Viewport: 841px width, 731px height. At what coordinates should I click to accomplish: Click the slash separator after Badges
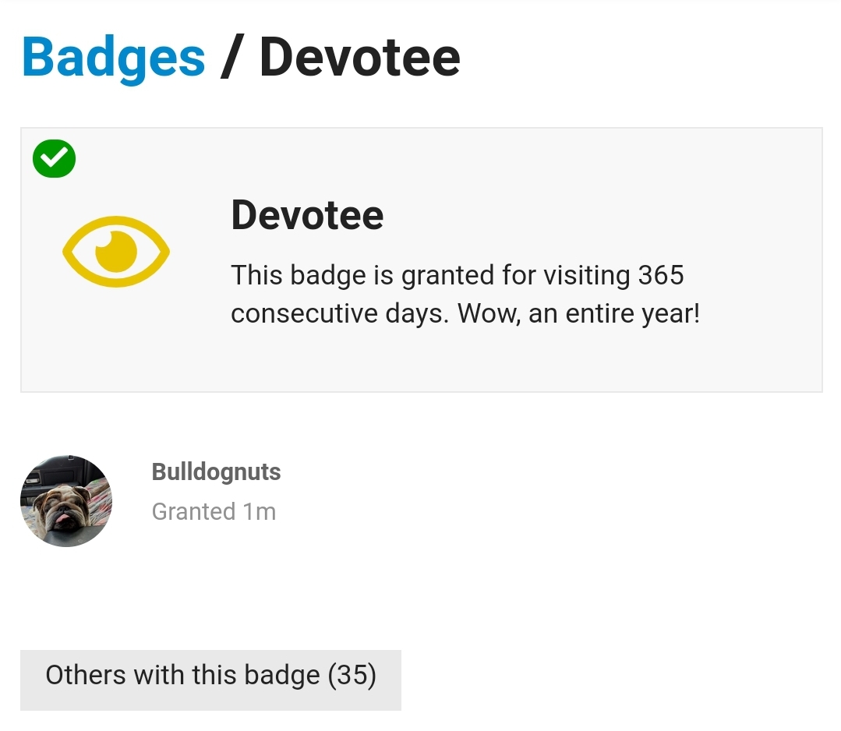coord(232,57)
